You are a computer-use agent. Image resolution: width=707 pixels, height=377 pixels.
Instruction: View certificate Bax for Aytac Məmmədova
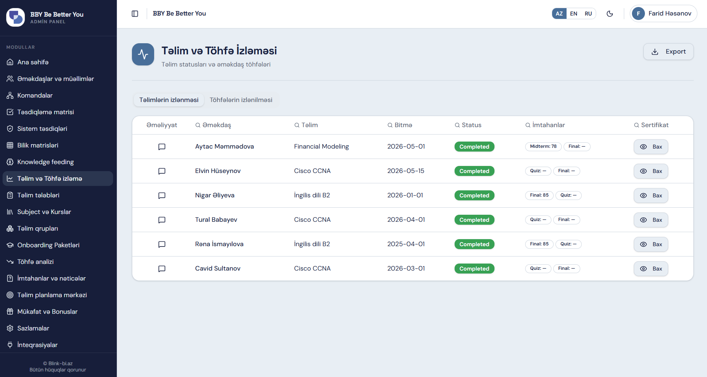pos(651,147)
